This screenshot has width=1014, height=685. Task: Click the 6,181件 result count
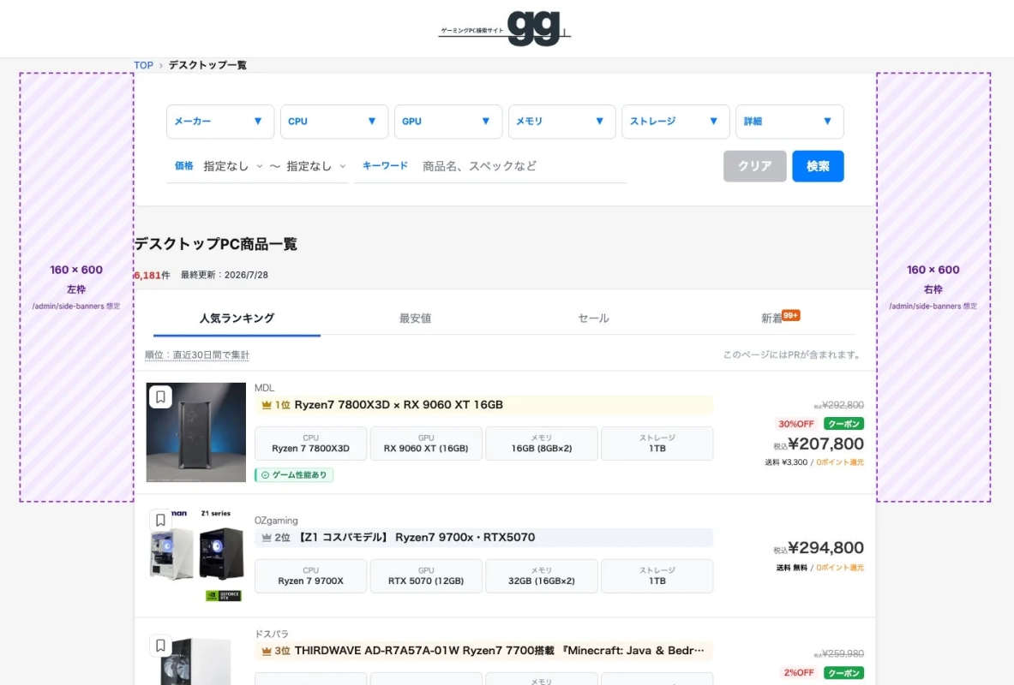[x=152, y=276]
